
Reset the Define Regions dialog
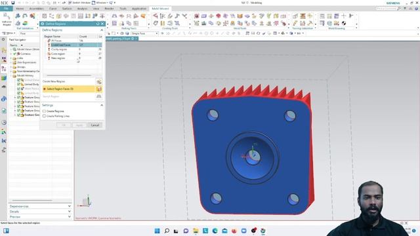[98, 24]
